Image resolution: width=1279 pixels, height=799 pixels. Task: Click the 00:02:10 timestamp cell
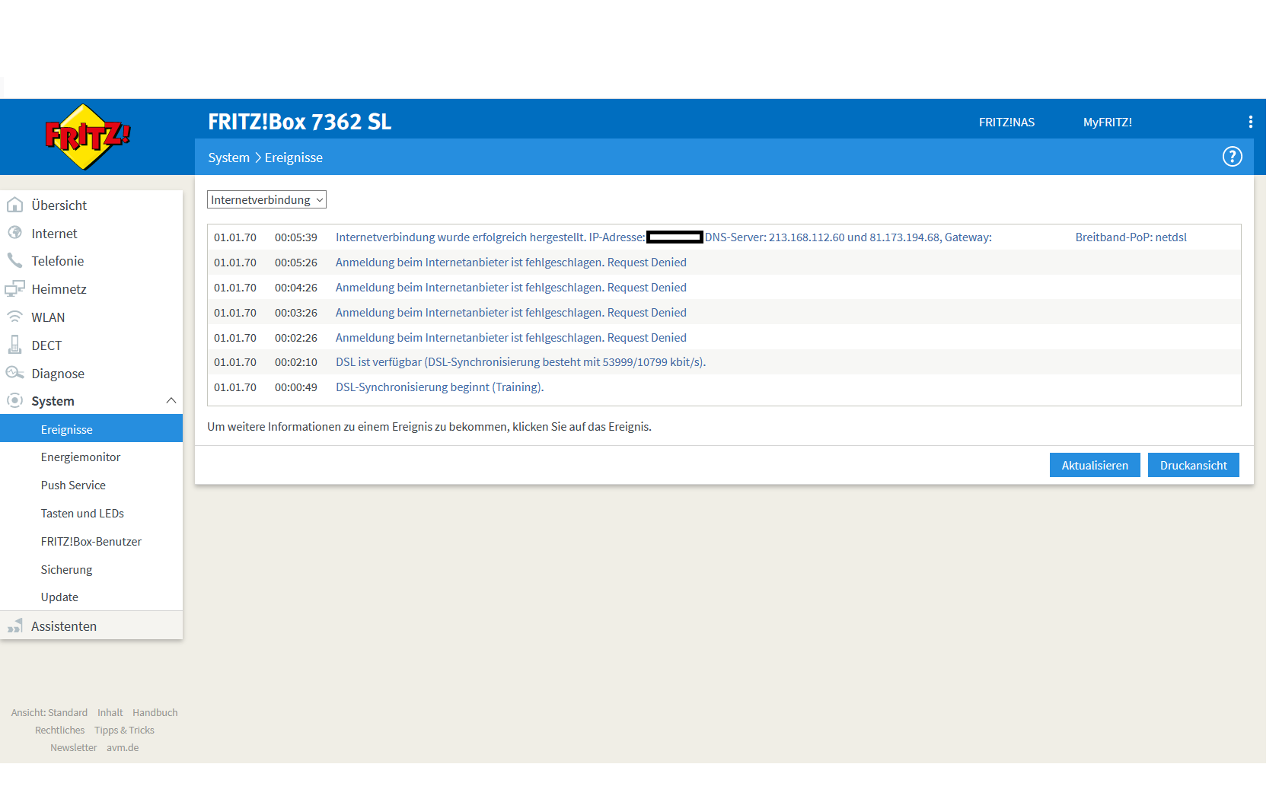tap(296, 362)
